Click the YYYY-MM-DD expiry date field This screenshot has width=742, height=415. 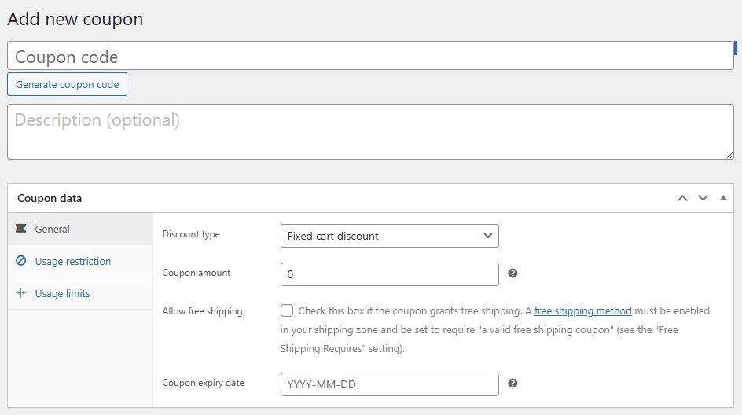pos(389,384)
